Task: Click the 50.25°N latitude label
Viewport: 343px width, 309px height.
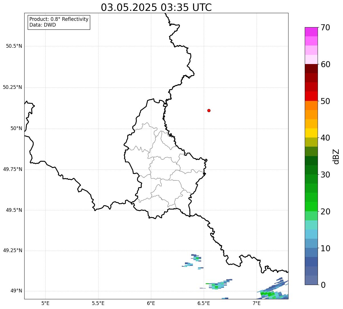Action: pos(13,87)
